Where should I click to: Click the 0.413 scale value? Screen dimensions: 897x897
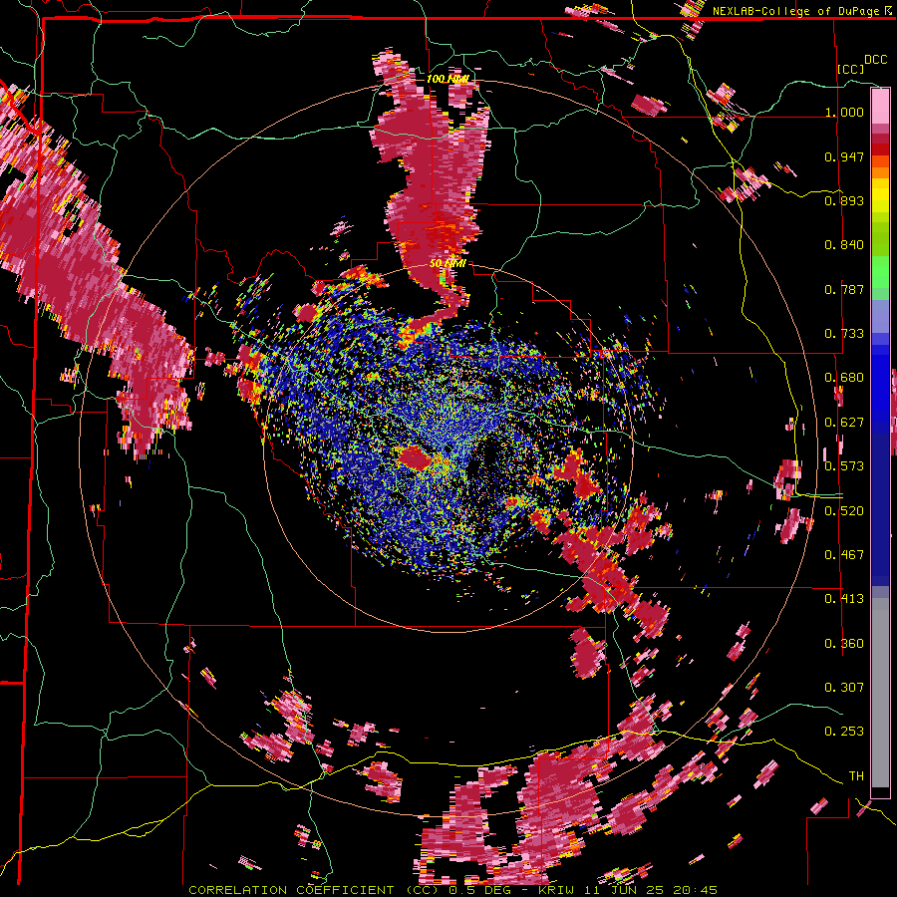844,599
